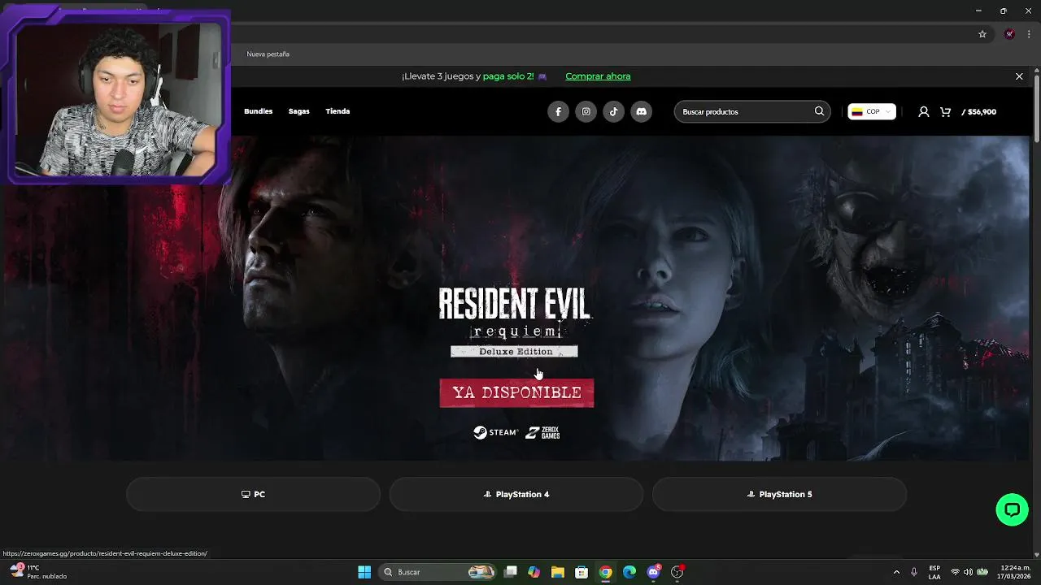Switch the ESP LAA keyboard language
The height and width of the screenshot is (585, 1041).
click(x=934, y=572)
